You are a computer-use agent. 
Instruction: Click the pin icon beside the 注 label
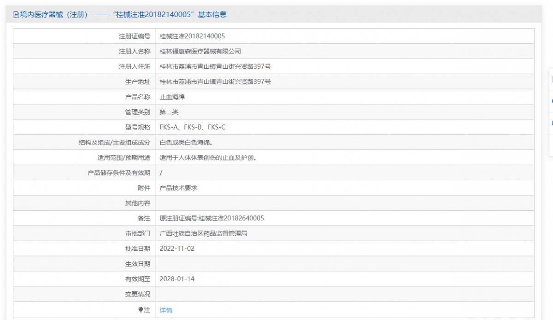point(141,310)
